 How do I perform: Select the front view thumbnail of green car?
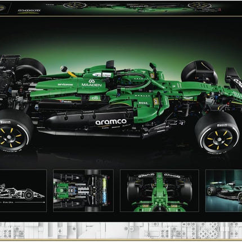click(x=159, y=191)
